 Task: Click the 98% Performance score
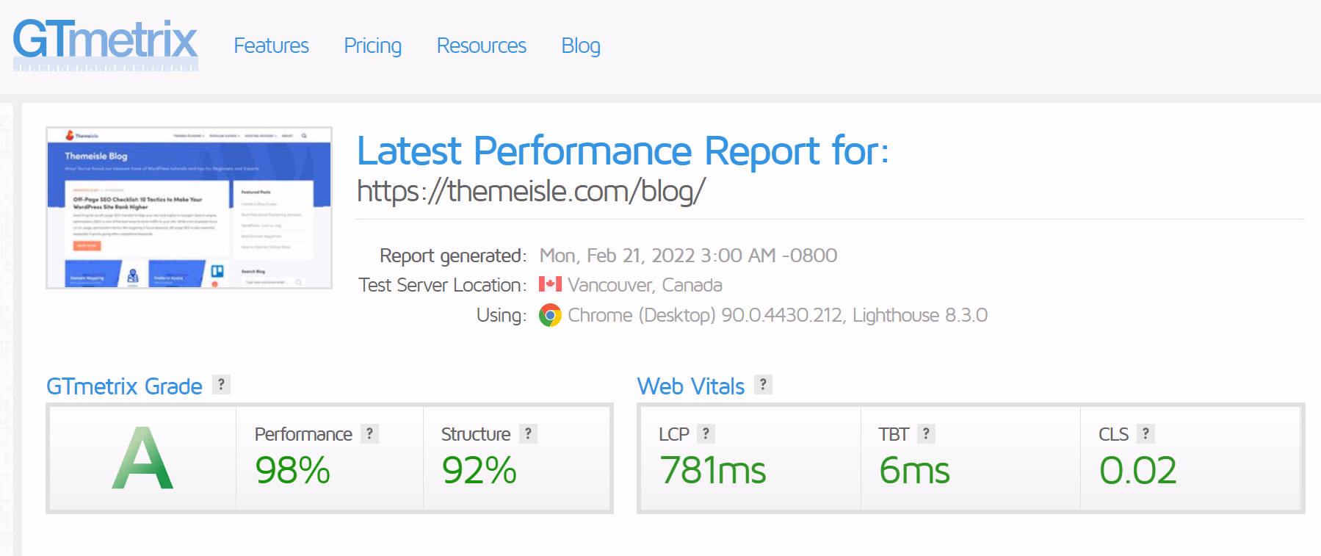click(292, 472)
